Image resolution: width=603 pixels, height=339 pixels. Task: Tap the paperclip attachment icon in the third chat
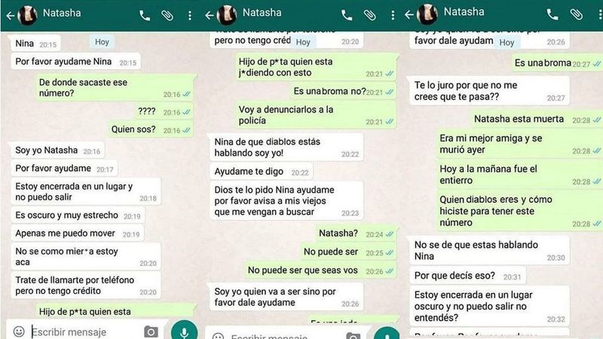576,14
